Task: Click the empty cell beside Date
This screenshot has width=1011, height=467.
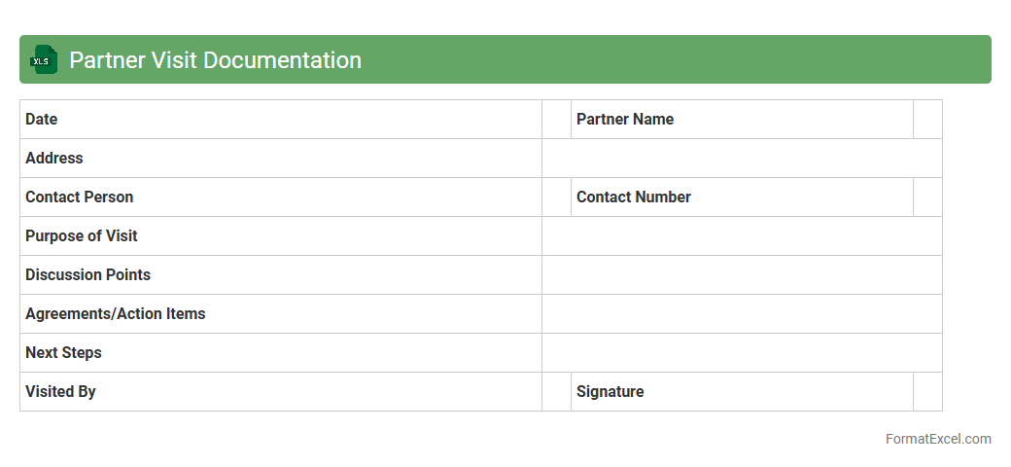Action: click(x=556, y=120)
